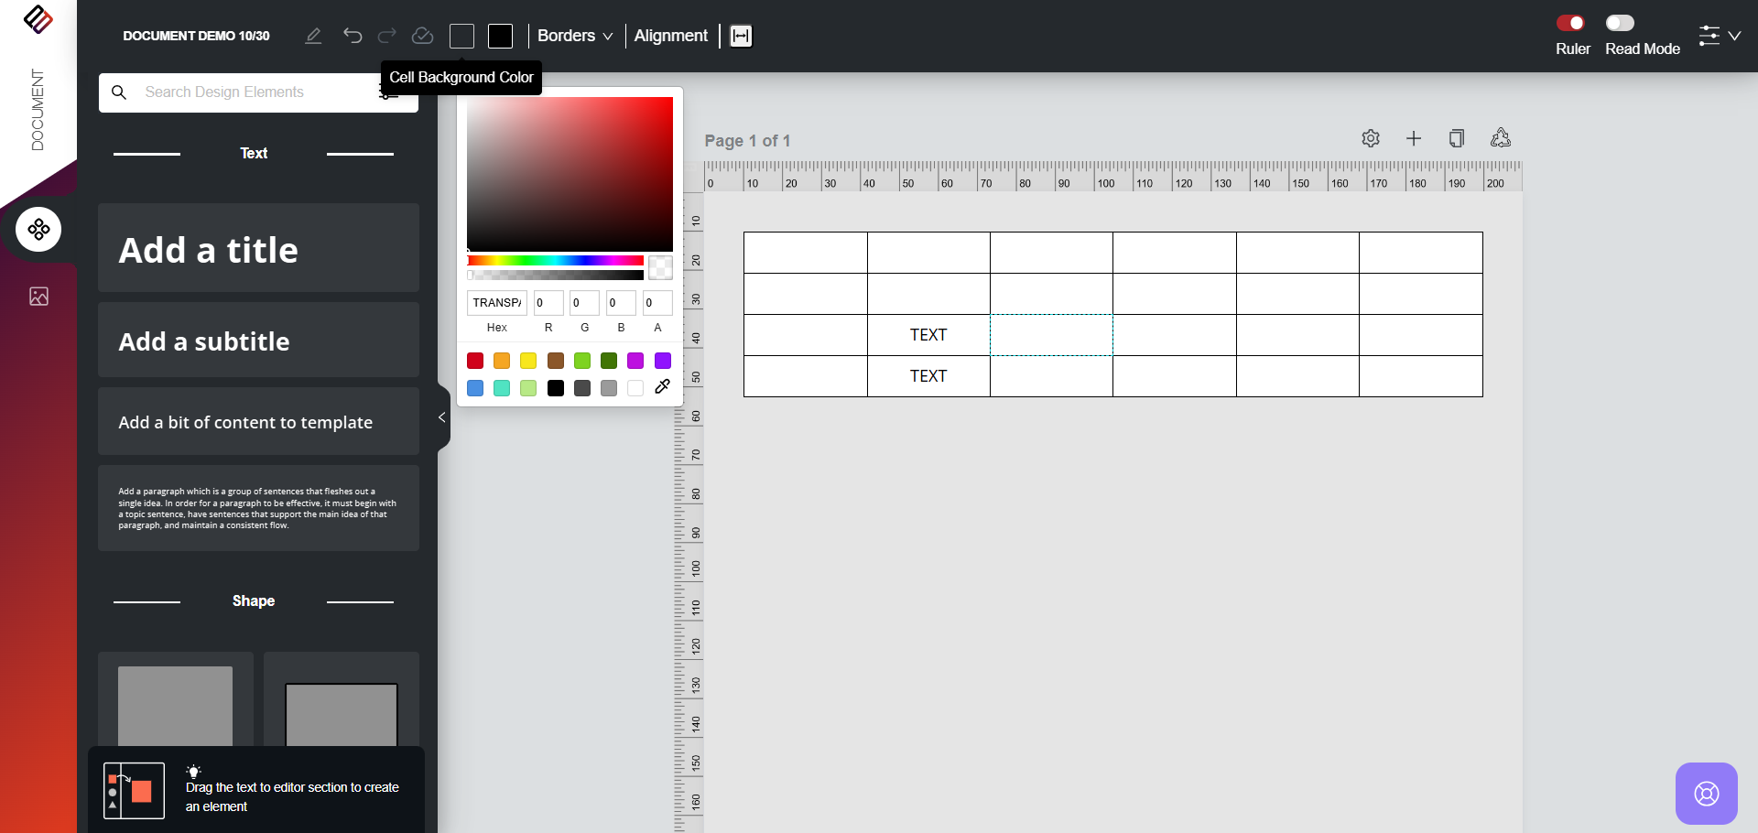Open the Alignment menu
The image size is (1758, 833).
coord(670,36)
